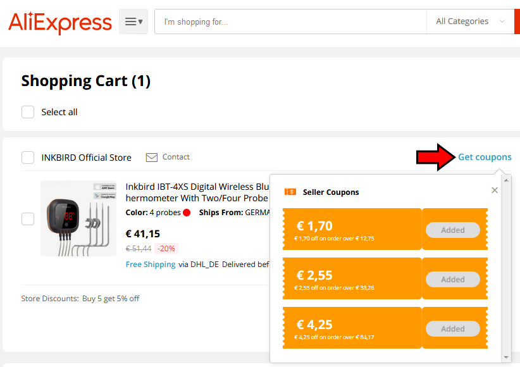Click Added button on €4,25 coupon
The height and width of the screenshot is (367, 520).
pos(453,329)
